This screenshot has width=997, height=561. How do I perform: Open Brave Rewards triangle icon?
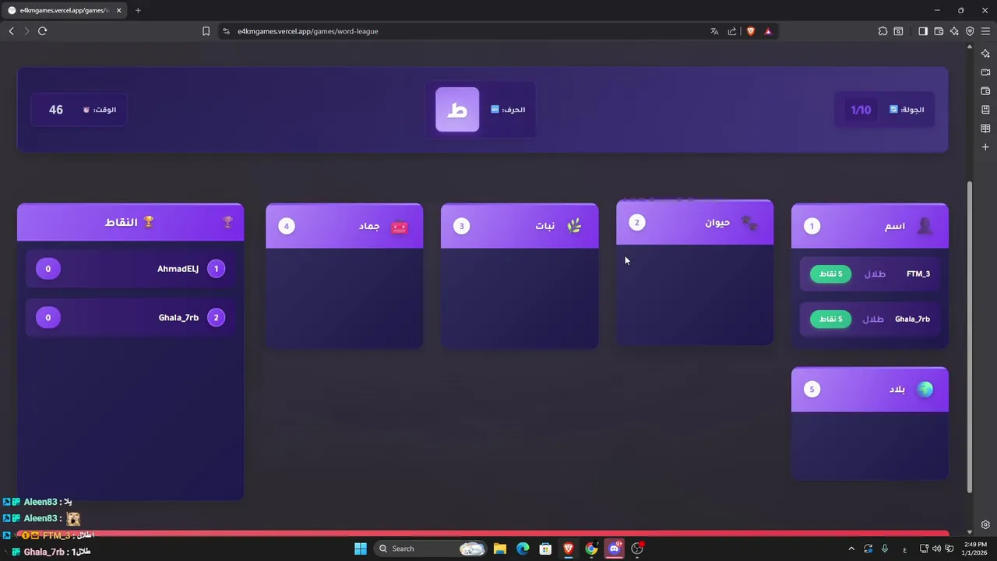coord(768,31)
